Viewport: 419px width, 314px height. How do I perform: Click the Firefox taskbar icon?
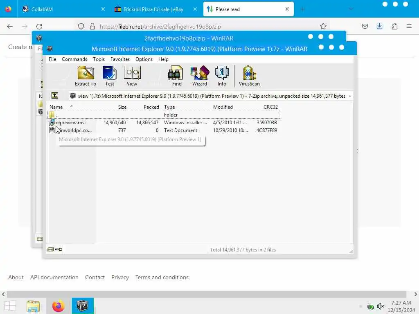(x=58, y=306)
